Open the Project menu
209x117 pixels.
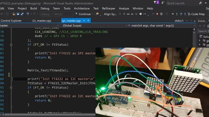click(22, 8)
